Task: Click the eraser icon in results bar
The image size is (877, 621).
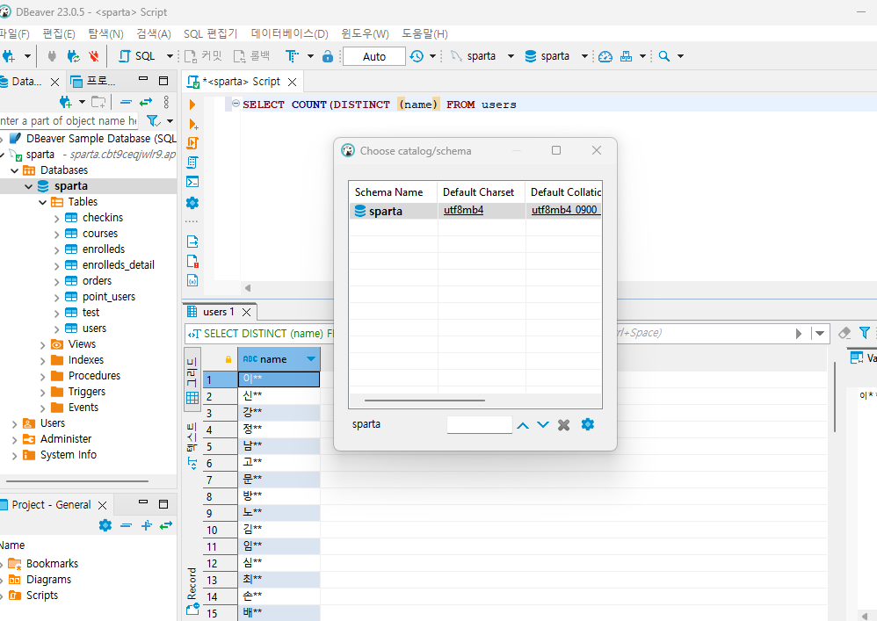Action: [x=844, y=333]
